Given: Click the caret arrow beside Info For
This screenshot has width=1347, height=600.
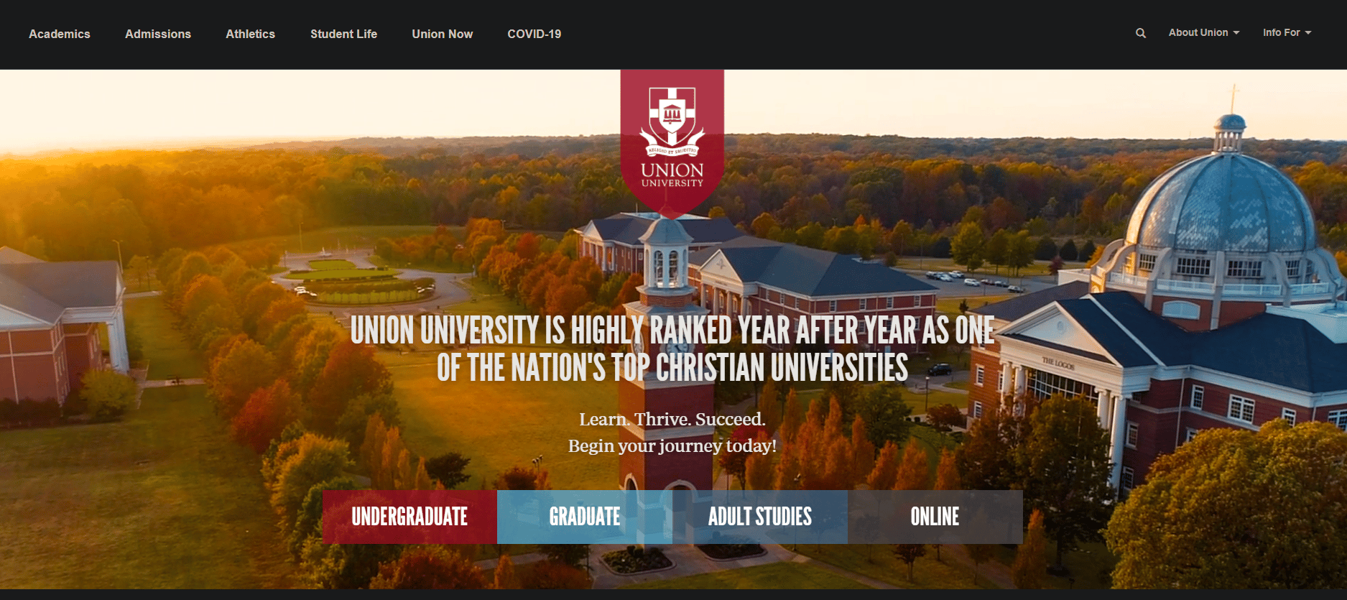Looking at the screenshot, I should [x=1308, y=33].
